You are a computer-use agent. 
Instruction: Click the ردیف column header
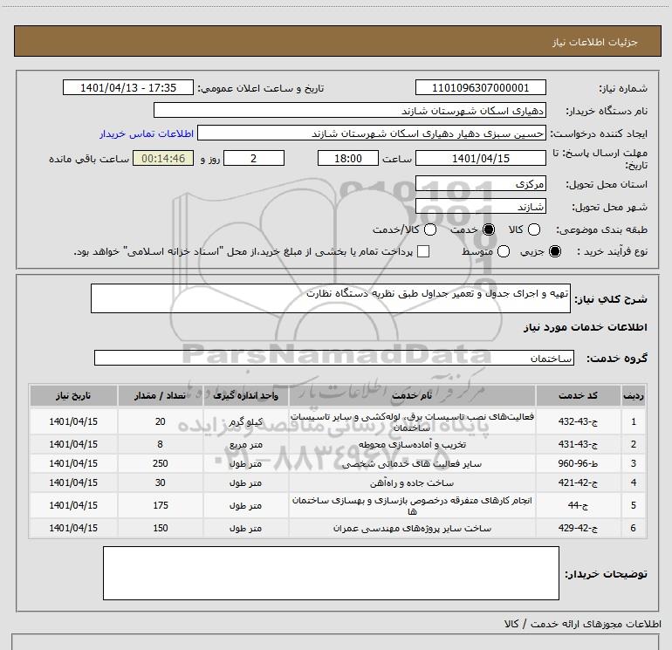coord(634,395)
